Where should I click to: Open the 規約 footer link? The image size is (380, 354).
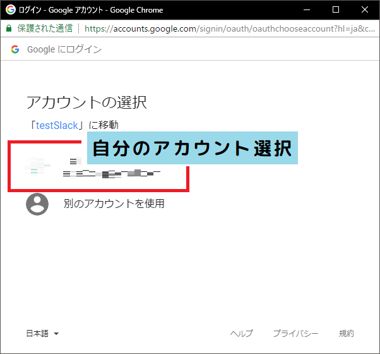(x=347, y=333)
